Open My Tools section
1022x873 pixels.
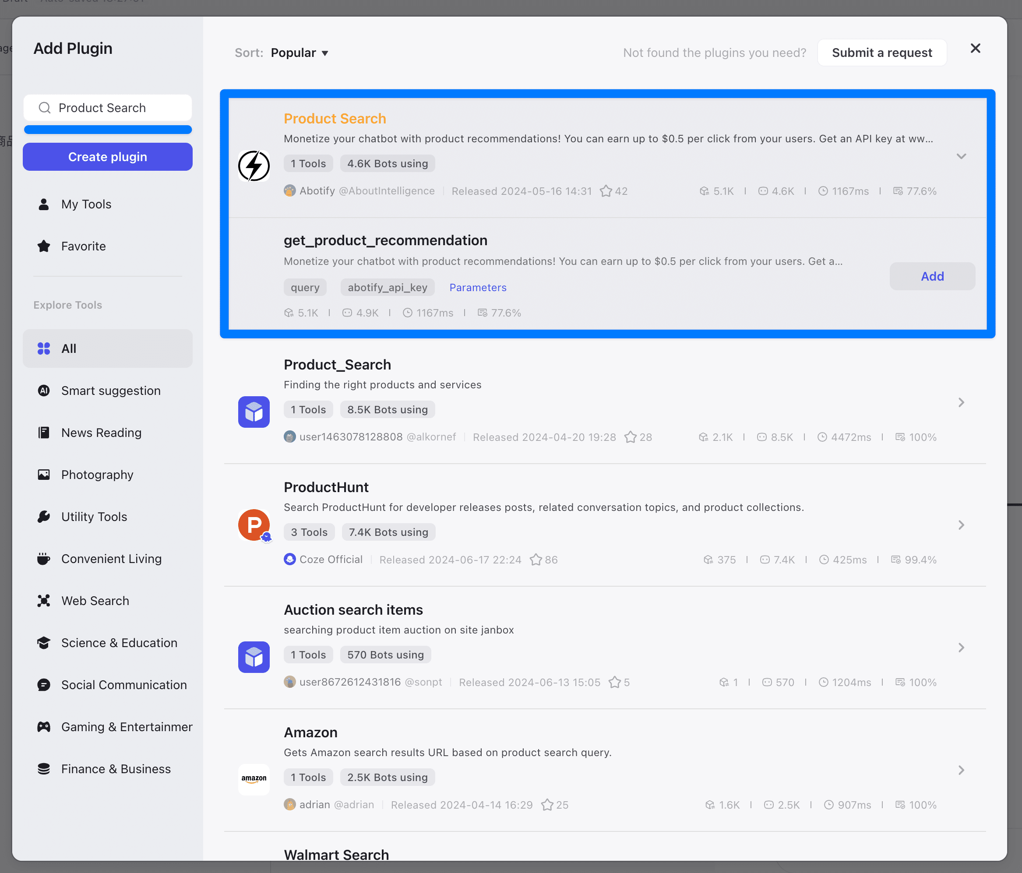tap(86, 204)
